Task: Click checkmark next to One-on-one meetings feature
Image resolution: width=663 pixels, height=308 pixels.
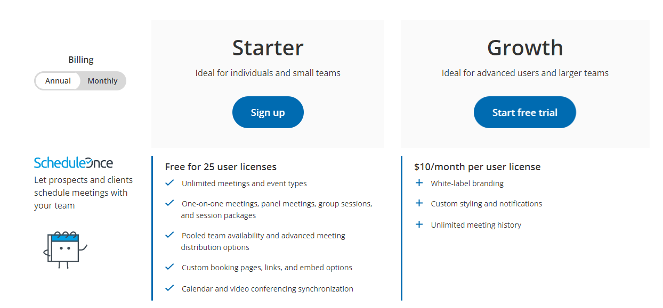Action: point(169,203)
